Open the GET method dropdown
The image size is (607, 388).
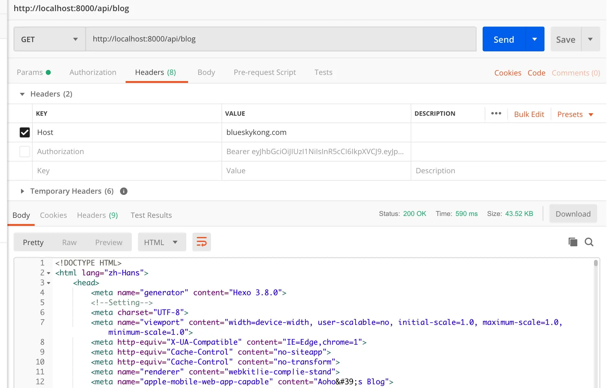[50, 39]
